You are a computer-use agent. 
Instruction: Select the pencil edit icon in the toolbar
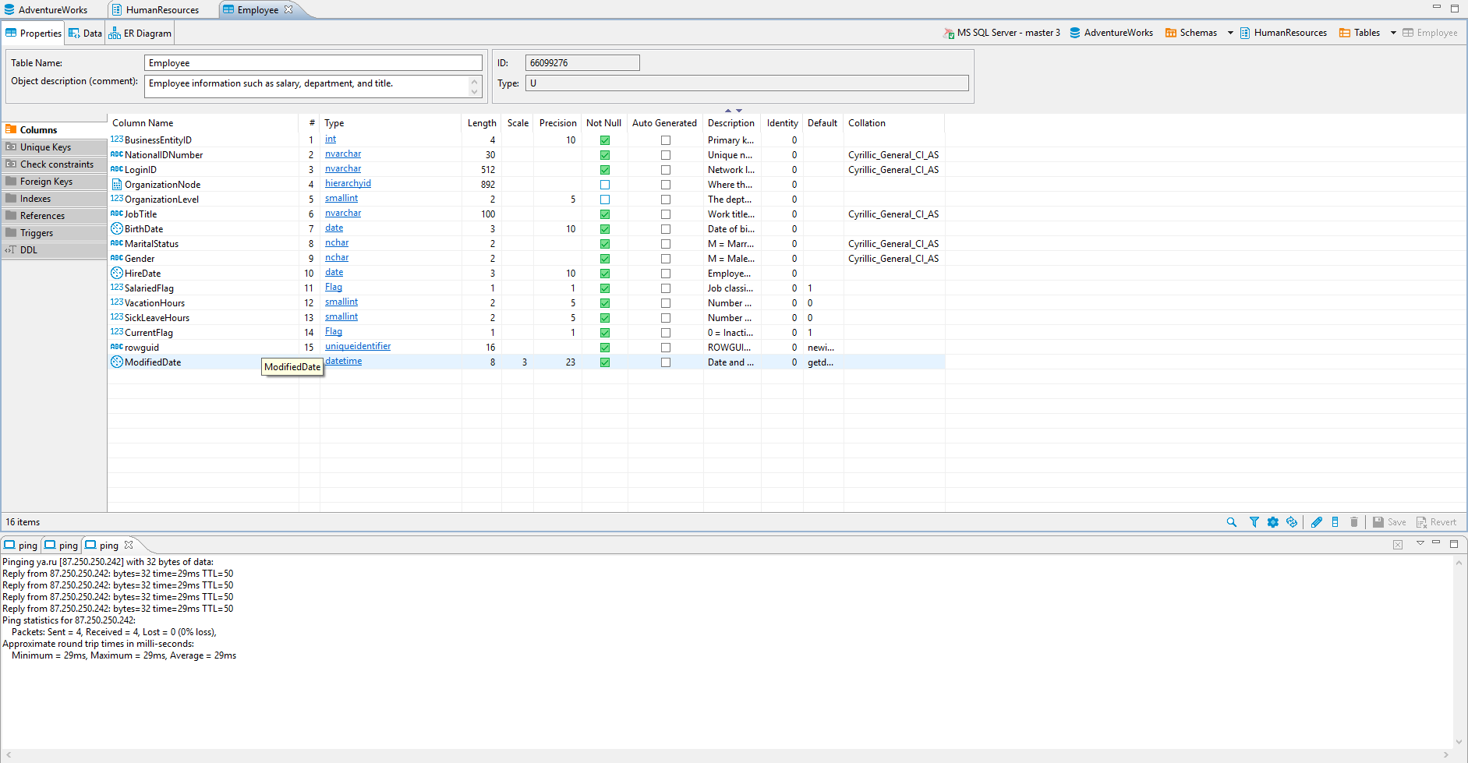click(1317, 521)
